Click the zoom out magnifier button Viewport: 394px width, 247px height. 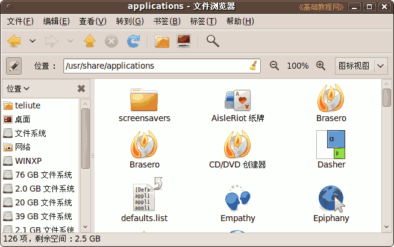coord(274,66)
